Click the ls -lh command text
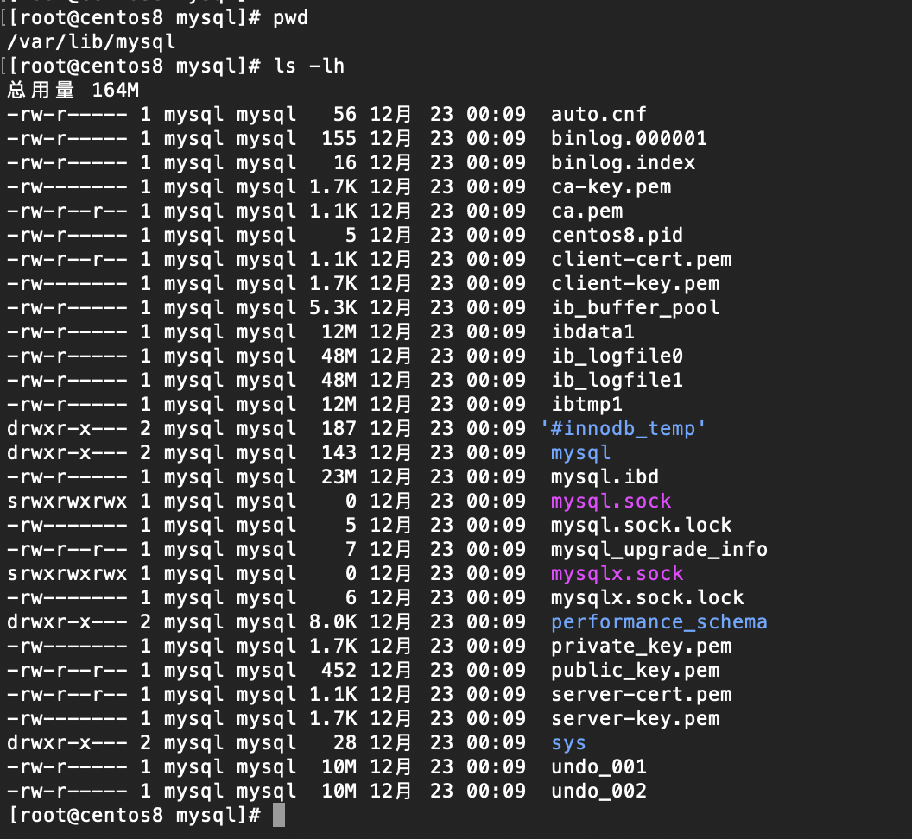The width and height of the screenshot is (912, 839). coord(309,66)
